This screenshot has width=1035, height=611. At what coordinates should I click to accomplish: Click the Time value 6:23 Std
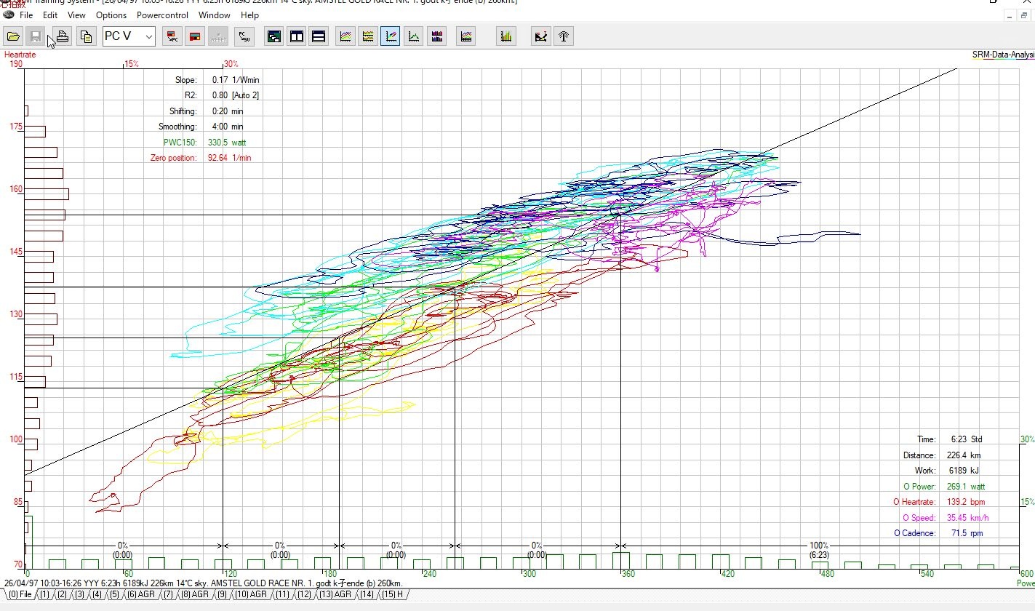[x=966, y=439]
